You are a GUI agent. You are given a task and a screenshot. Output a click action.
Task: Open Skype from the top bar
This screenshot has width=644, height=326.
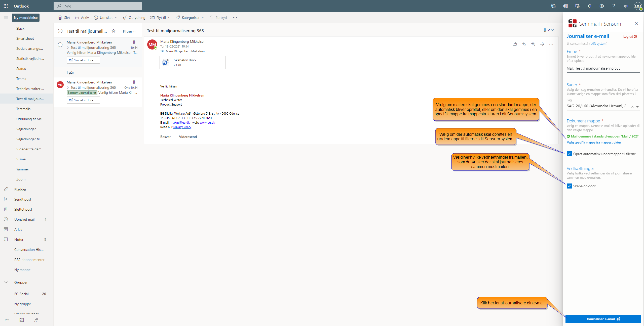point(553,6)
